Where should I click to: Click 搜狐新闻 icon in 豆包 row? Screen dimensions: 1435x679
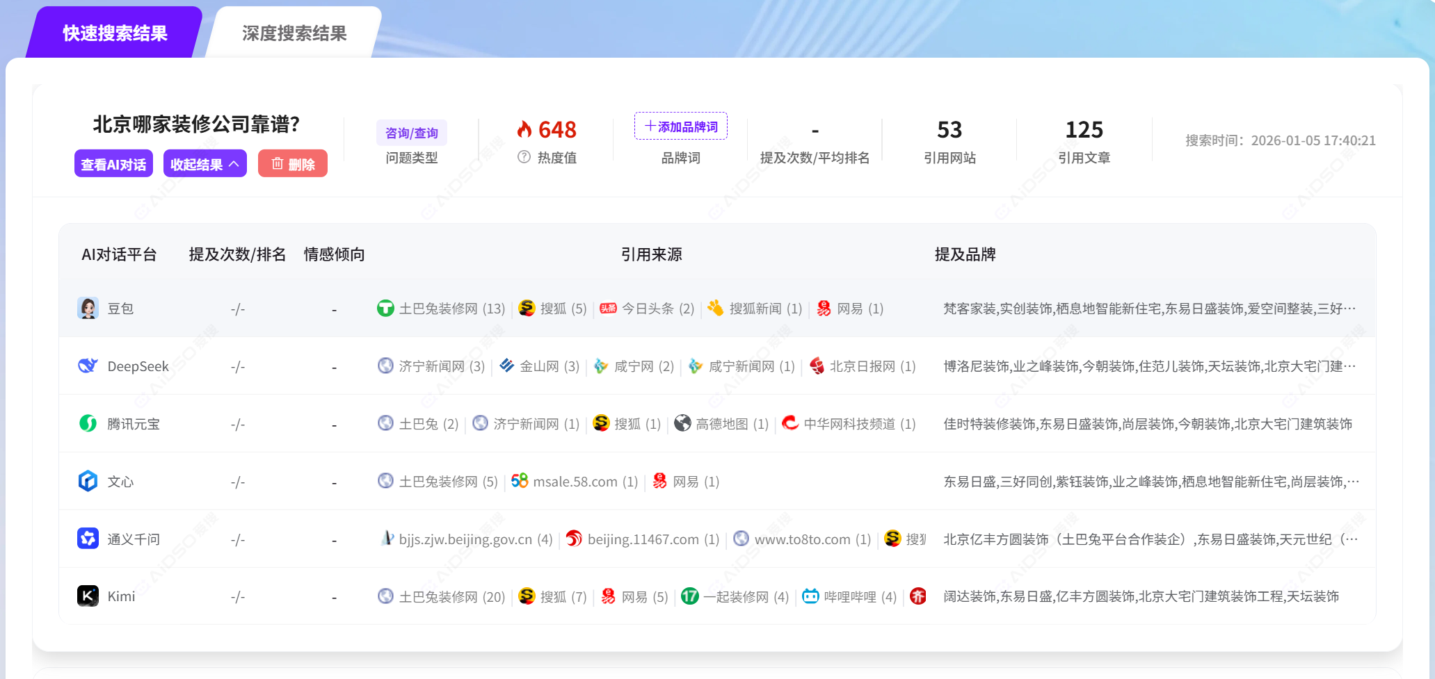pyautogui.click(x=715, y=308)
